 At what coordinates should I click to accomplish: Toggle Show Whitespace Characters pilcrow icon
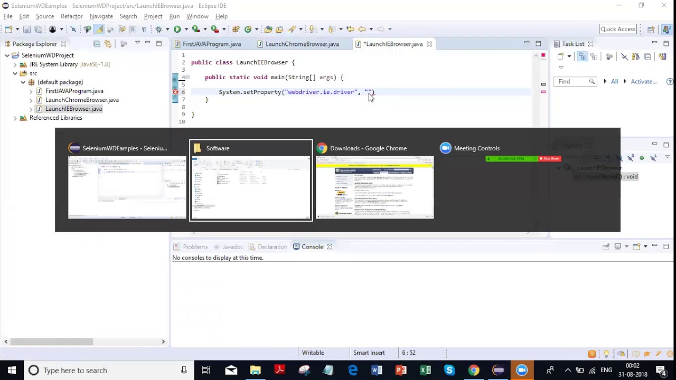pyautogui.click(x=144, y=29)
